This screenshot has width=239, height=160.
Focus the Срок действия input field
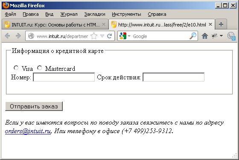[x=173, y=77]
